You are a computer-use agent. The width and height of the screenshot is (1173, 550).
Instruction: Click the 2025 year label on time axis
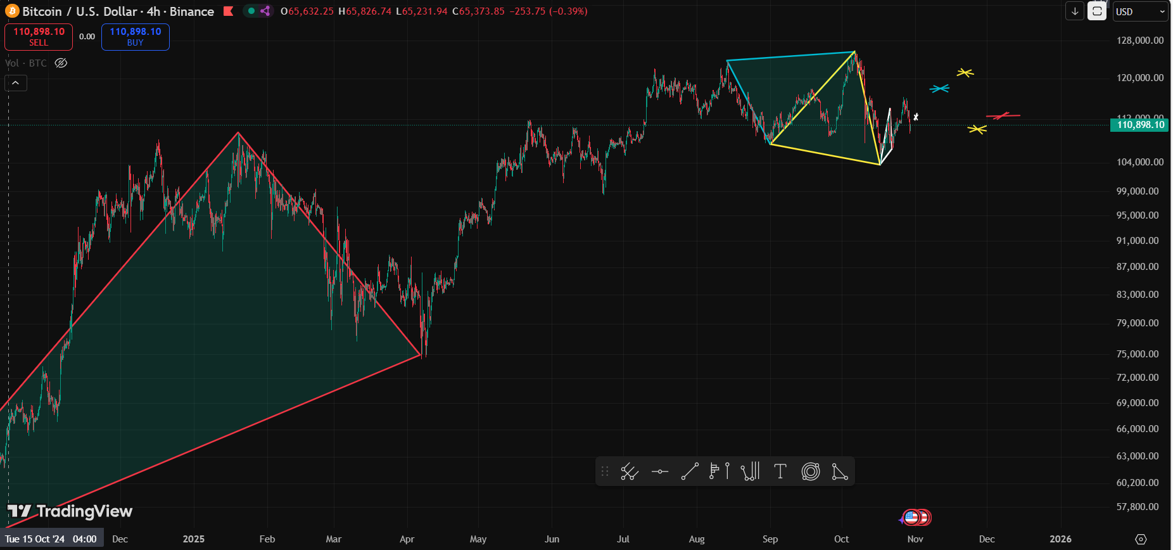point(194,539)
